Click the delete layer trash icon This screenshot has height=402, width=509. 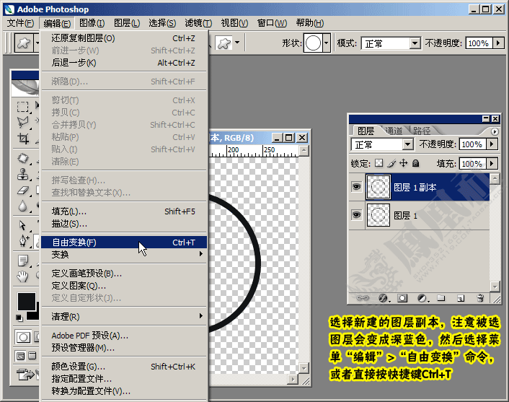[480, 297]
